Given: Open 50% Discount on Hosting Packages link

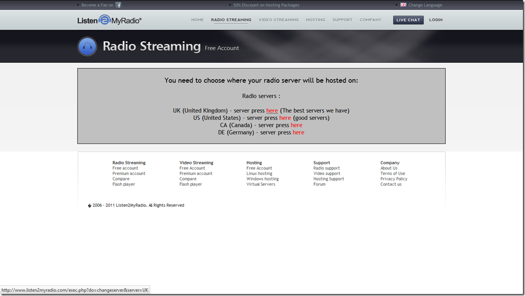Looking at the screenshot, I should [266, 5].
